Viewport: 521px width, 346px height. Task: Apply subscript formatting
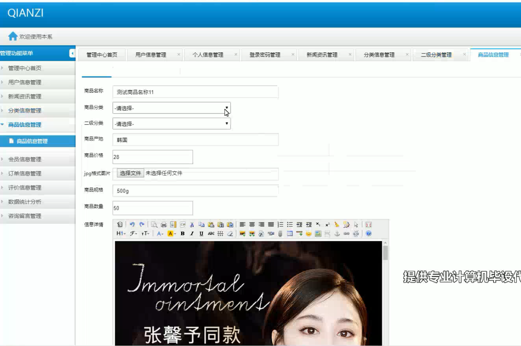click(x=318, y=224)
